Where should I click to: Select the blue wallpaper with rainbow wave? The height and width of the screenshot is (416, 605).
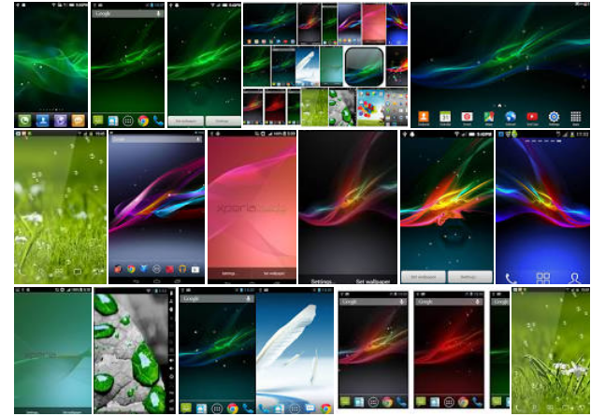point(542,208)
